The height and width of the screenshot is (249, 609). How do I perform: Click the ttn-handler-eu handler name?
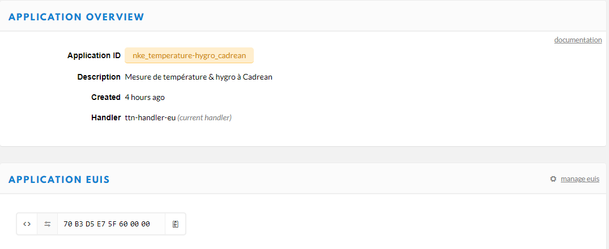coord(150,117)
